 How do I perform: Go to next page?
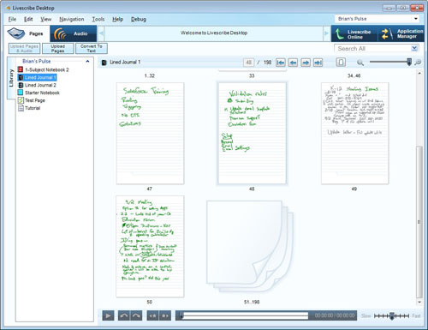[x=306, y=63]
